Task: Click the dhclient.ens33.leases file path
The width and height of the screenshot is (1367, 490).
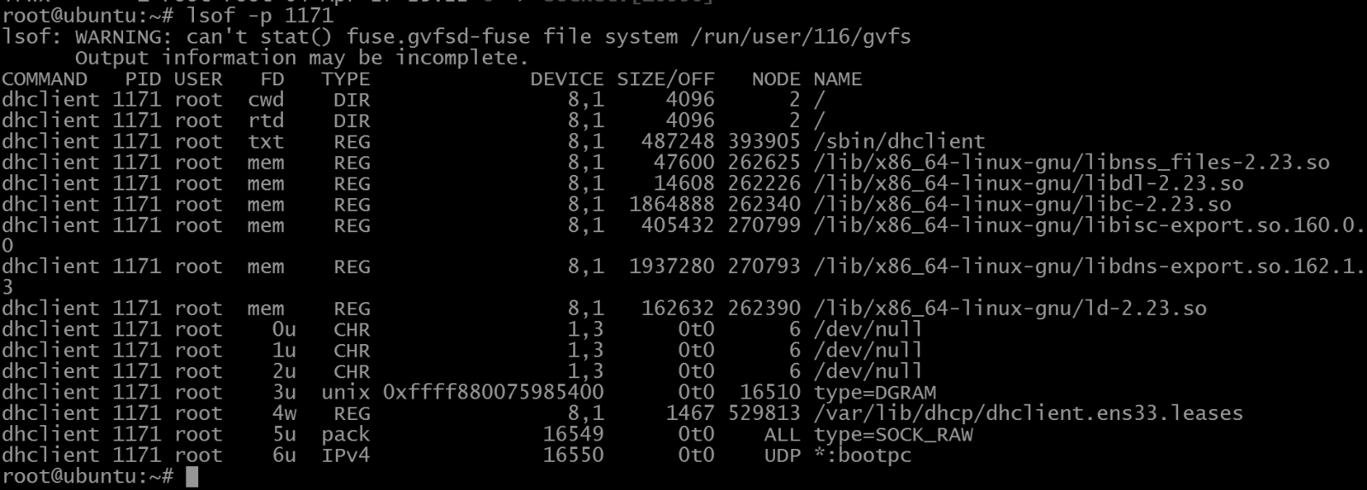Action: (1028, 413)
